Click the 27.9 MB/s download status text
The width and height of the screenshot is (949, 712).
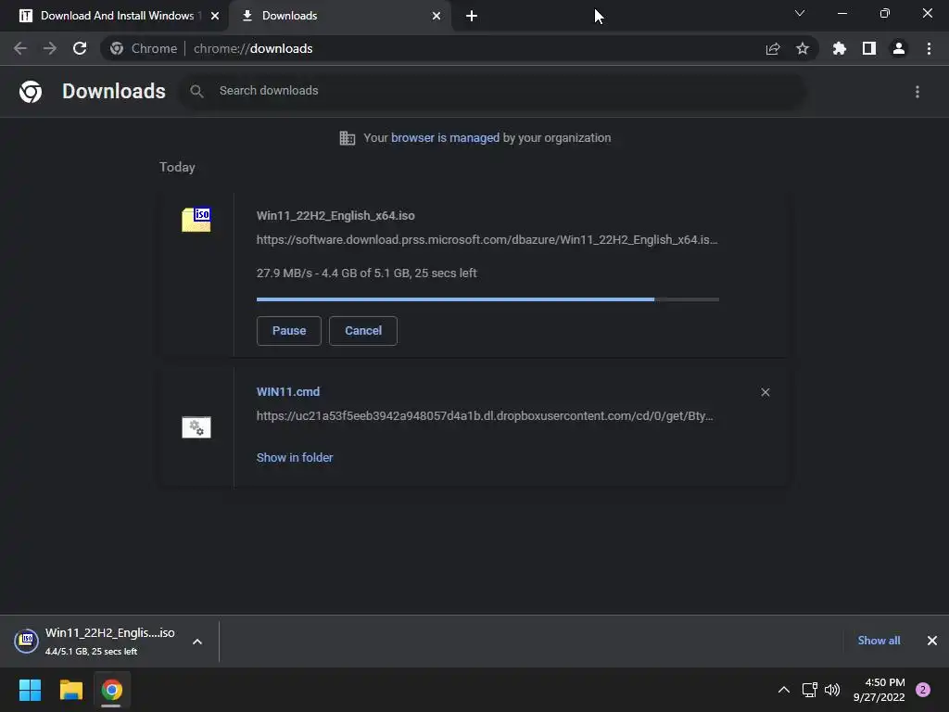[x=366, y=273]
